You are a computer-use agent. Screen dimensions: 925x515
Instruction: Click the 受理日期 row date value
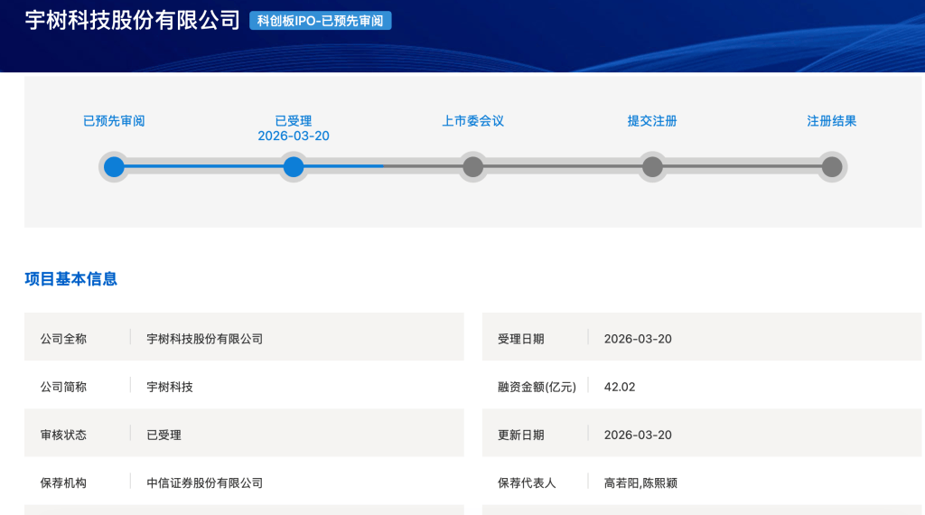click(638, 339)
